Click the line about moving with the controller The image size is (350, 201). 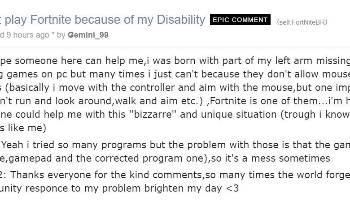pyautogui.click(x=175, y=87)
